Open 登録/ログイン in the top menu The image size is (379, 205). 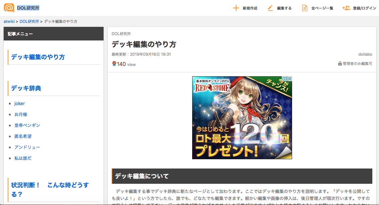pos(364,8)
